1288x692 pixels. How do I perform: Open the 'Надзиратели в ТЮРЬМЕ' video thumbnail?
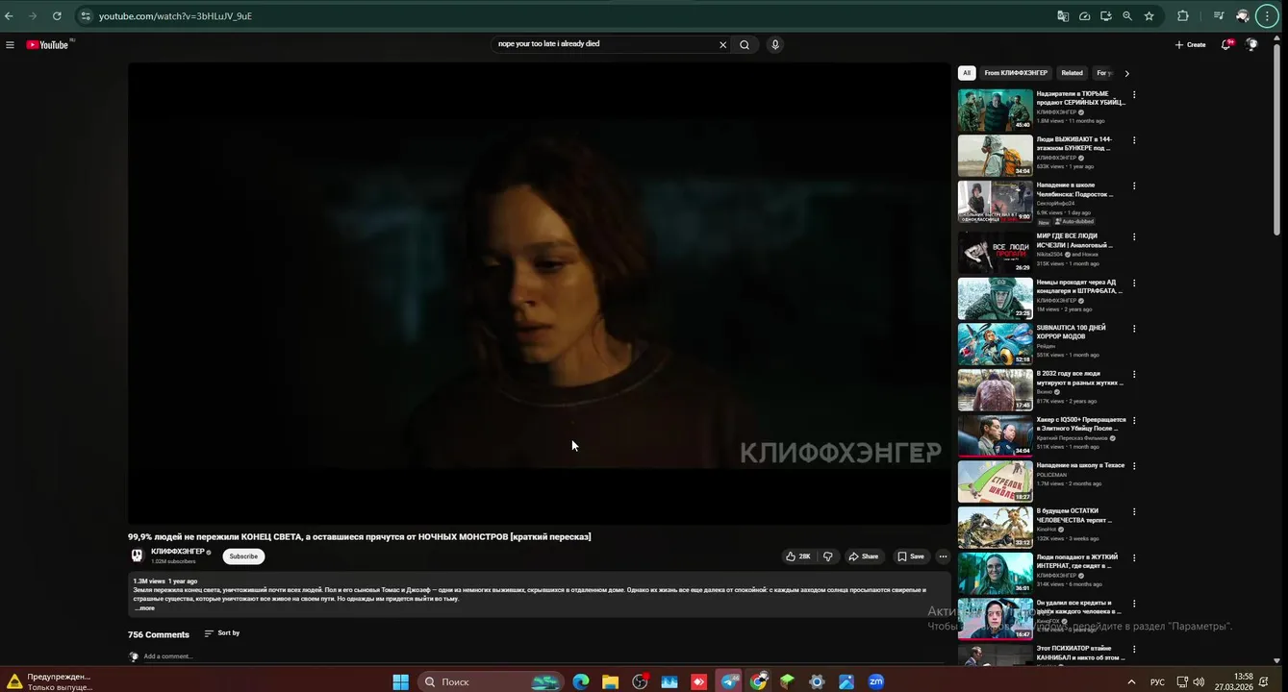995,110
